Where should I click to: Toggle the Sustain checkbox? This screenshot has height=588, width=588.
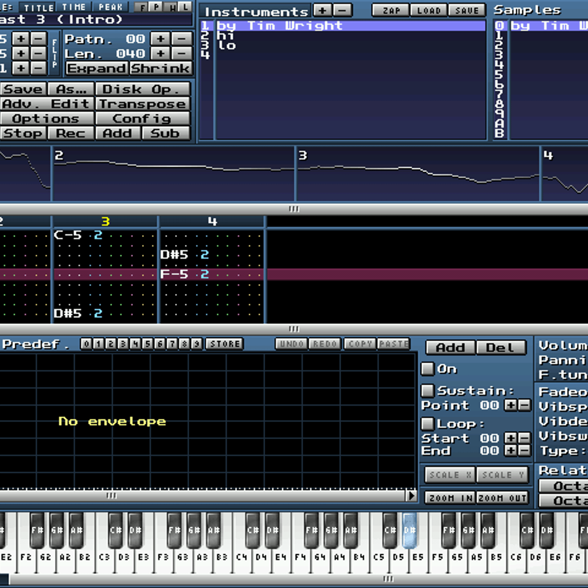(428, 391)
